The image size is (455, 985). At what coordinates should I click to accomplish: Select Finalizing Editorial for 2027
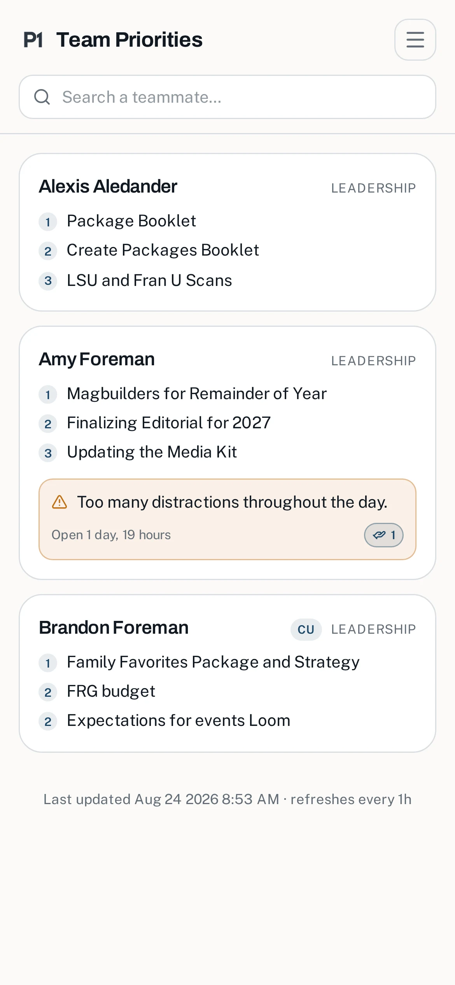pyautogui.click(x=169, y=423)
